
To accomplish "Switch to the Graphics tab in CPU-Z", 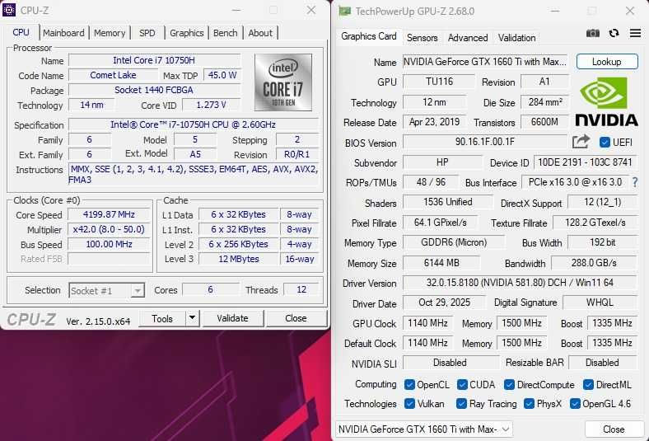I will click(x=187, y=33).
